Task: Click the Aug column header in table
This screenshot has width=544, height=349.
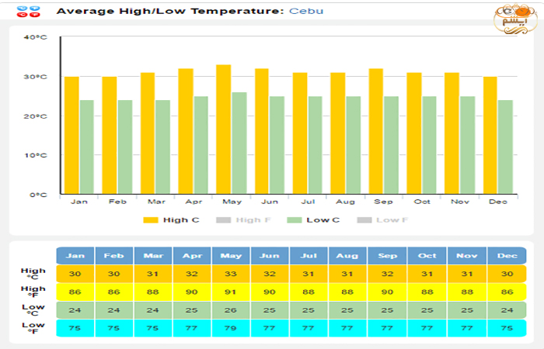Action: coord(347,256)
